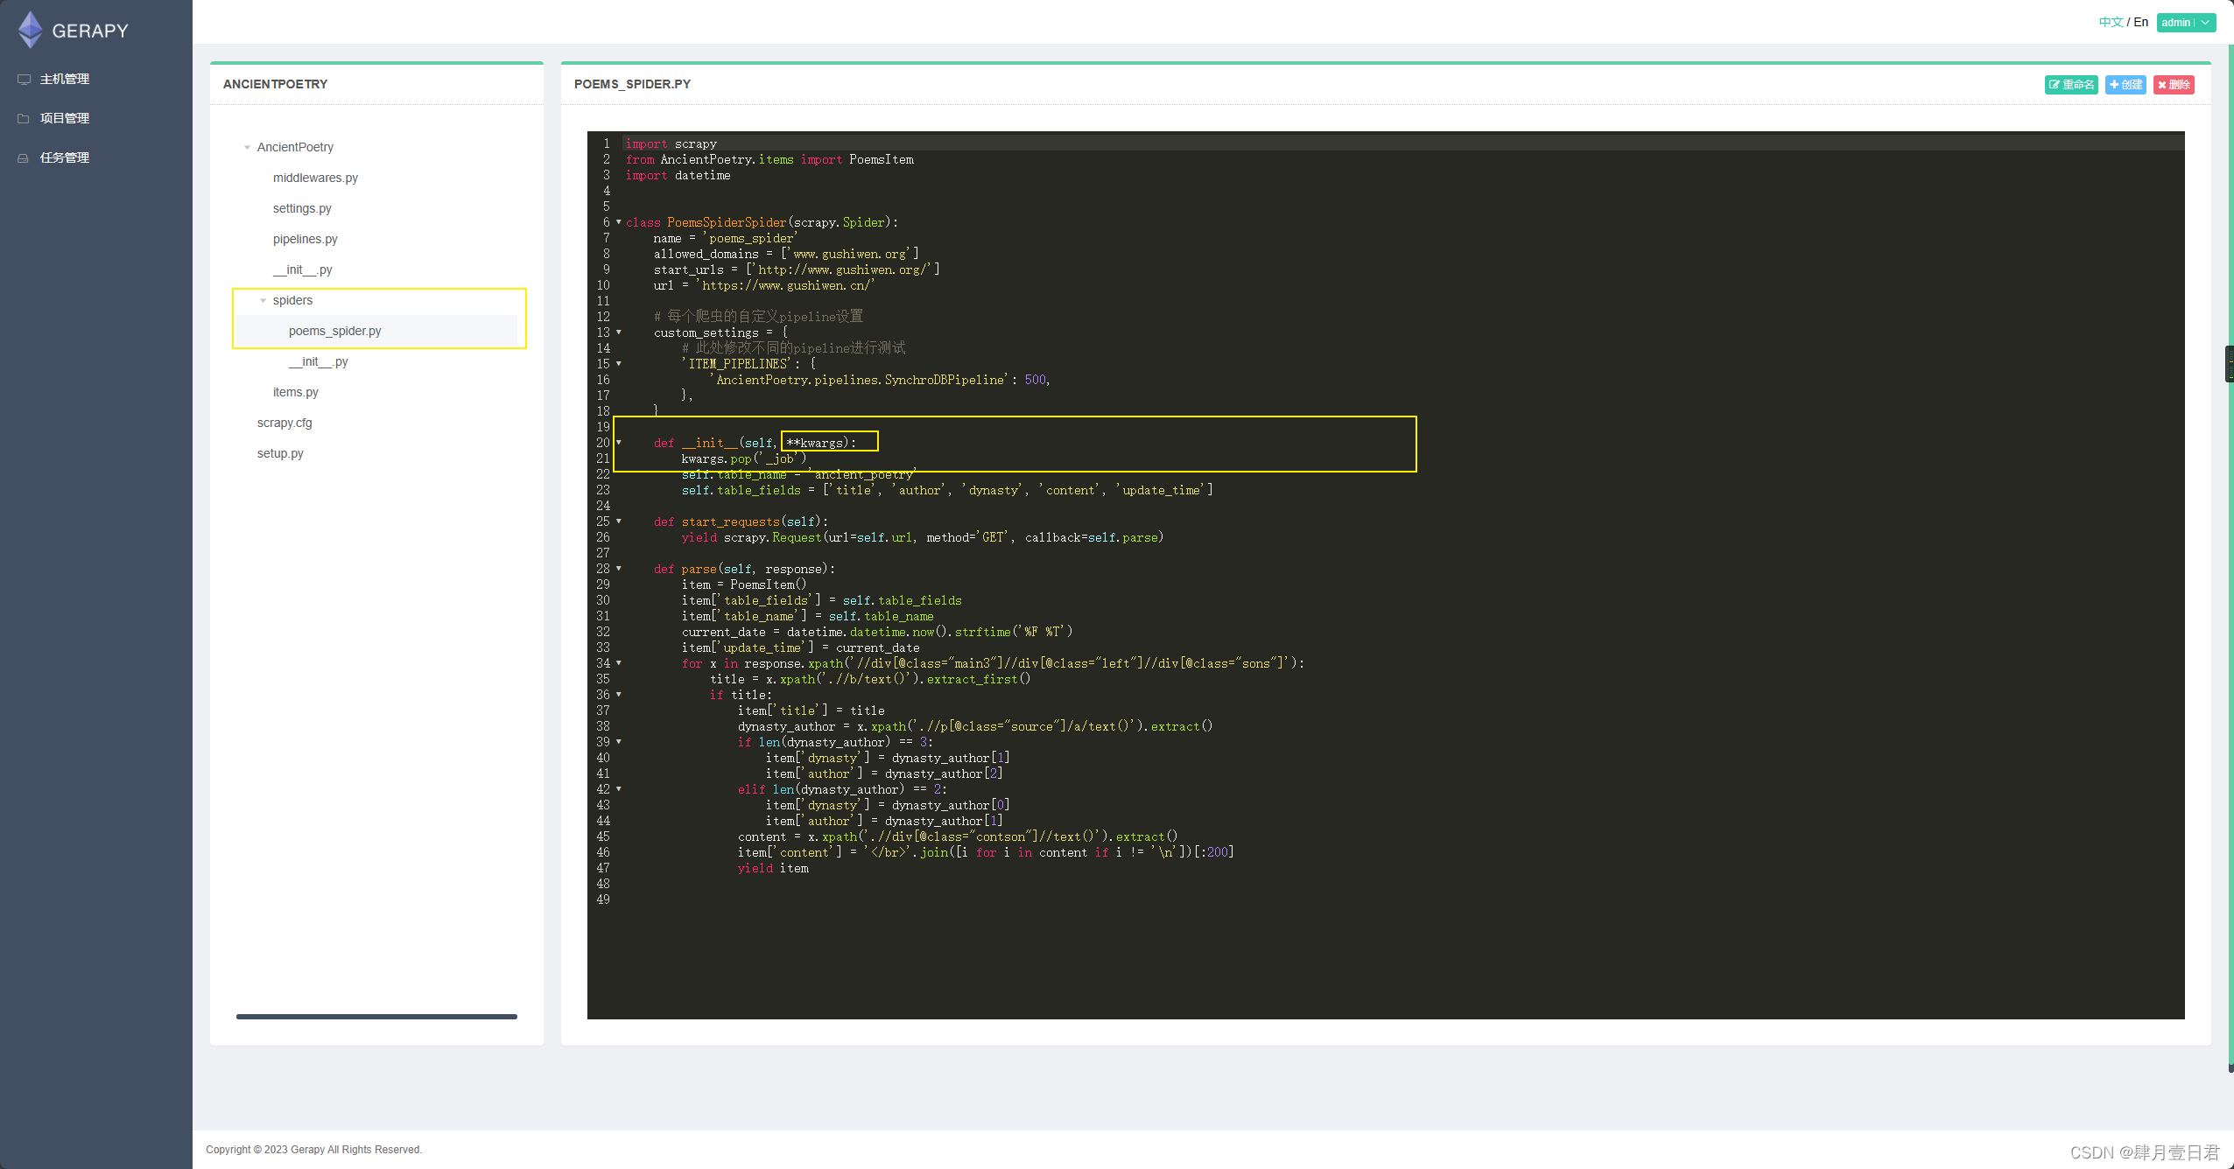Click the start_urls line in editor
This screenshot has width=2234, height=1169.
point(797,269)
